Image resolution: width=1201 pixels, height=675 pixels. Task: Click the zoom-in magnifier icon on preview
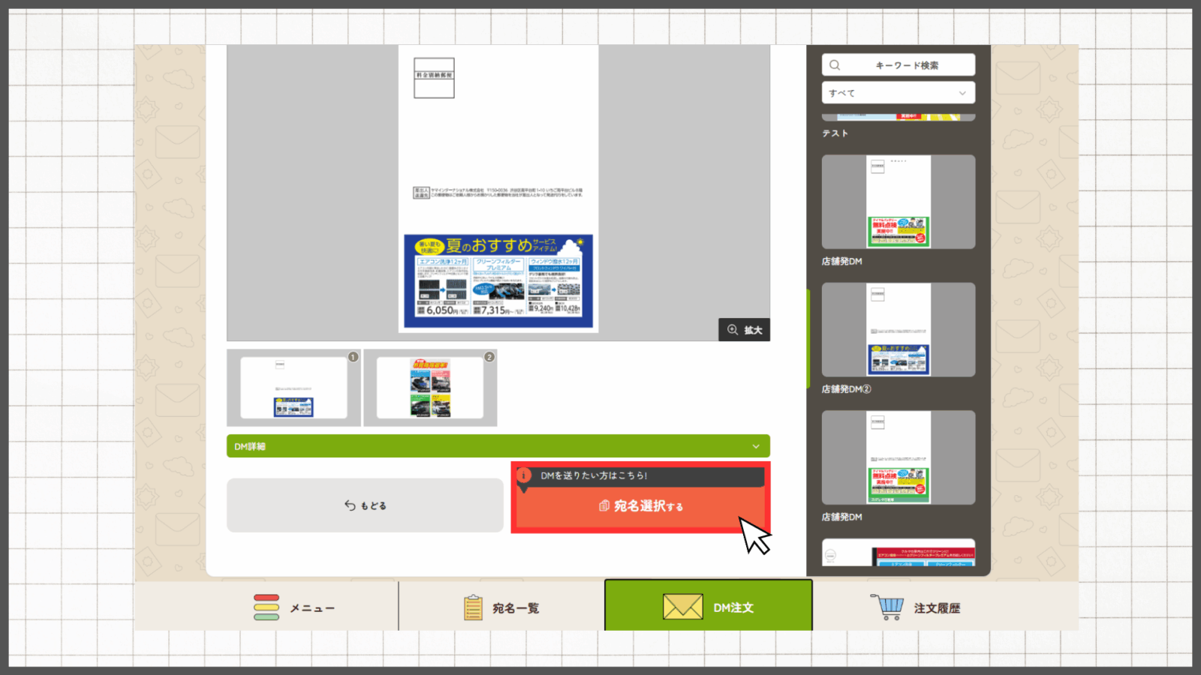[733, 330]
